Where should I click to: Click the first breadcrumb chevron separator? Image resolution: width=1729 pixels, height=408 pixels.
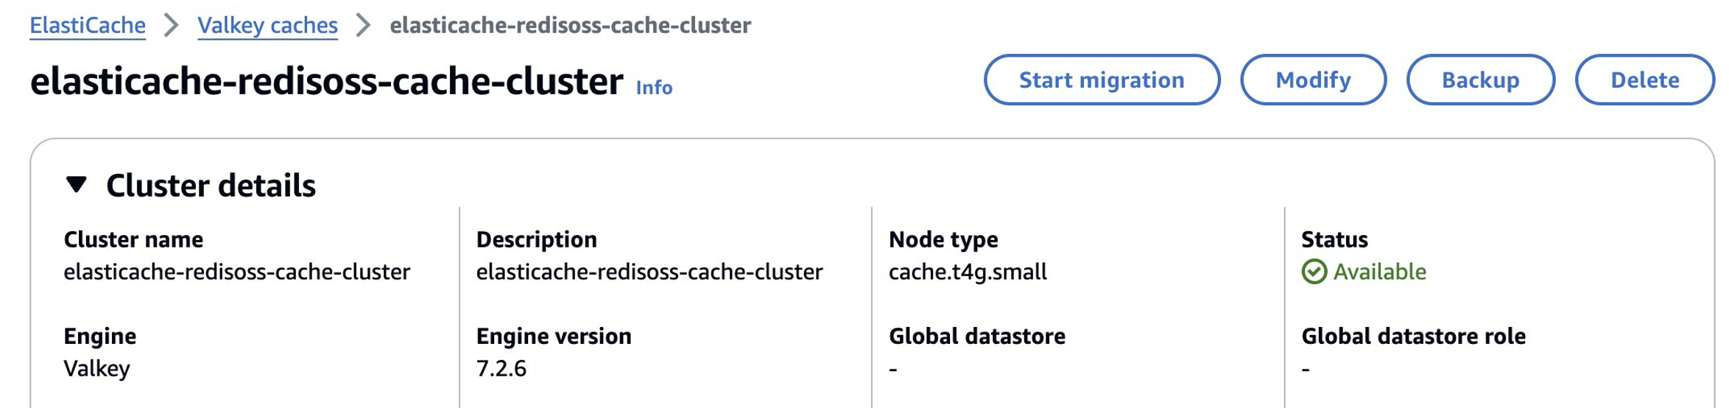point(172,26)
